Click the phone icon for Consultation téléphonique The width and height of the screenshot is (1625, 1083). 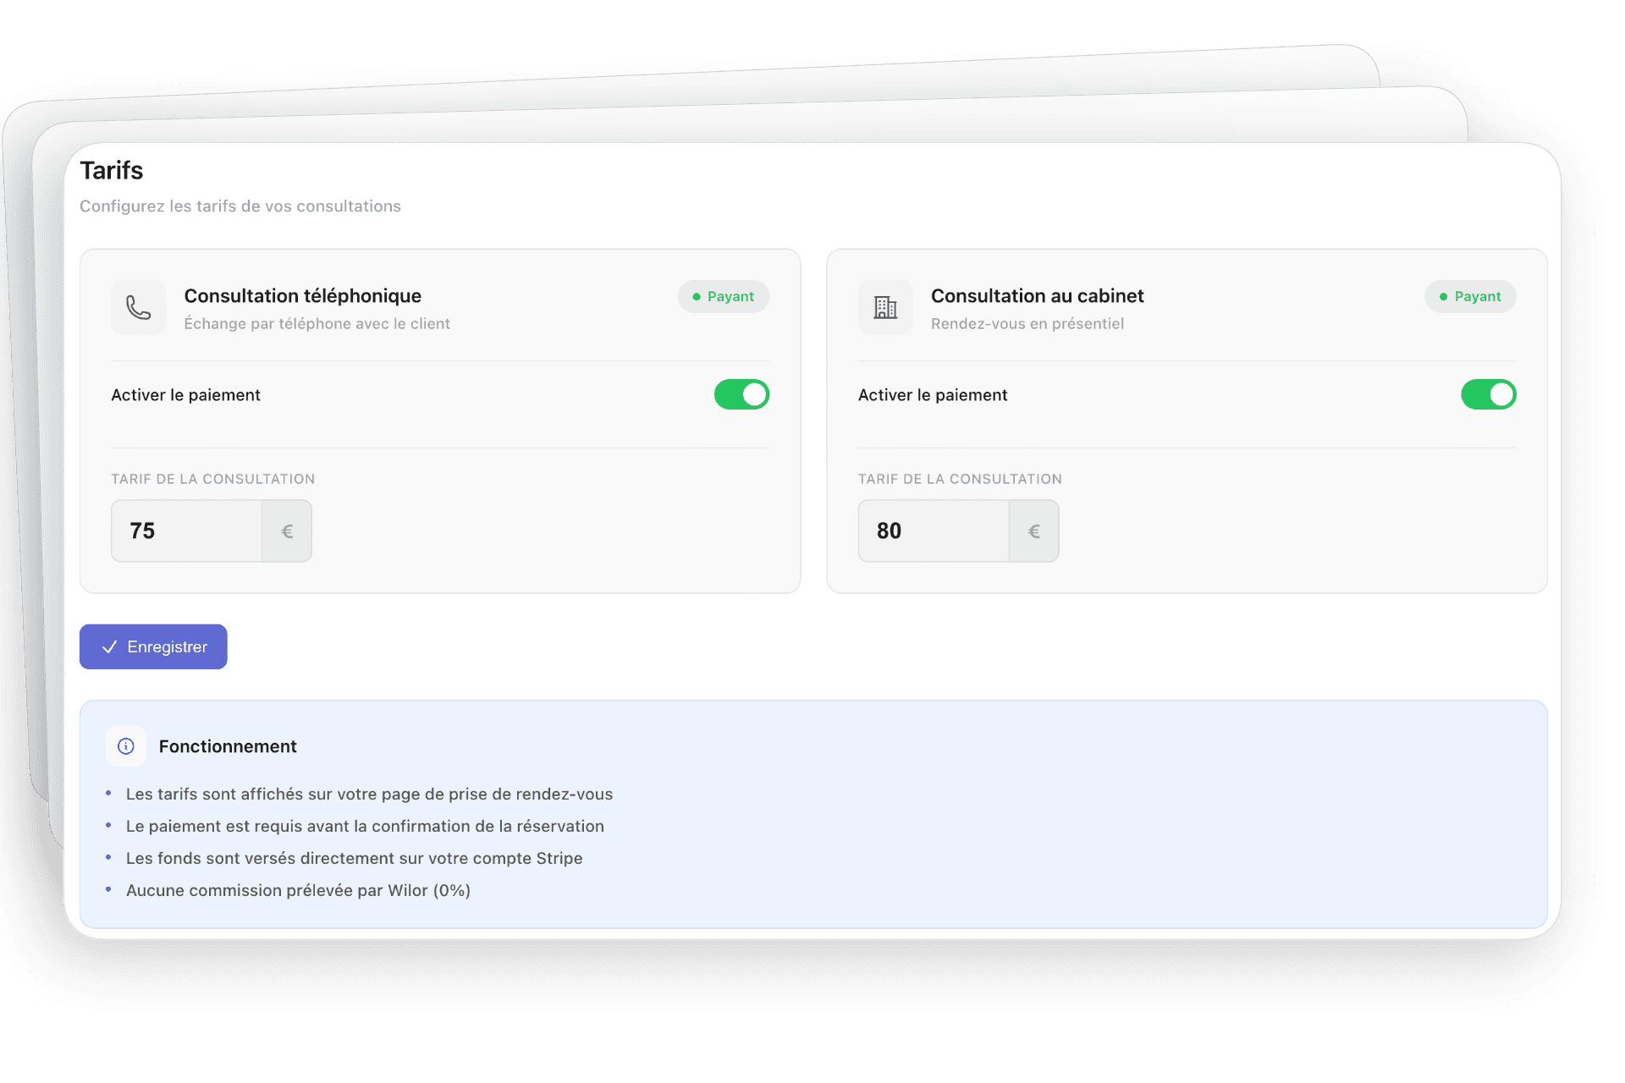139,307
